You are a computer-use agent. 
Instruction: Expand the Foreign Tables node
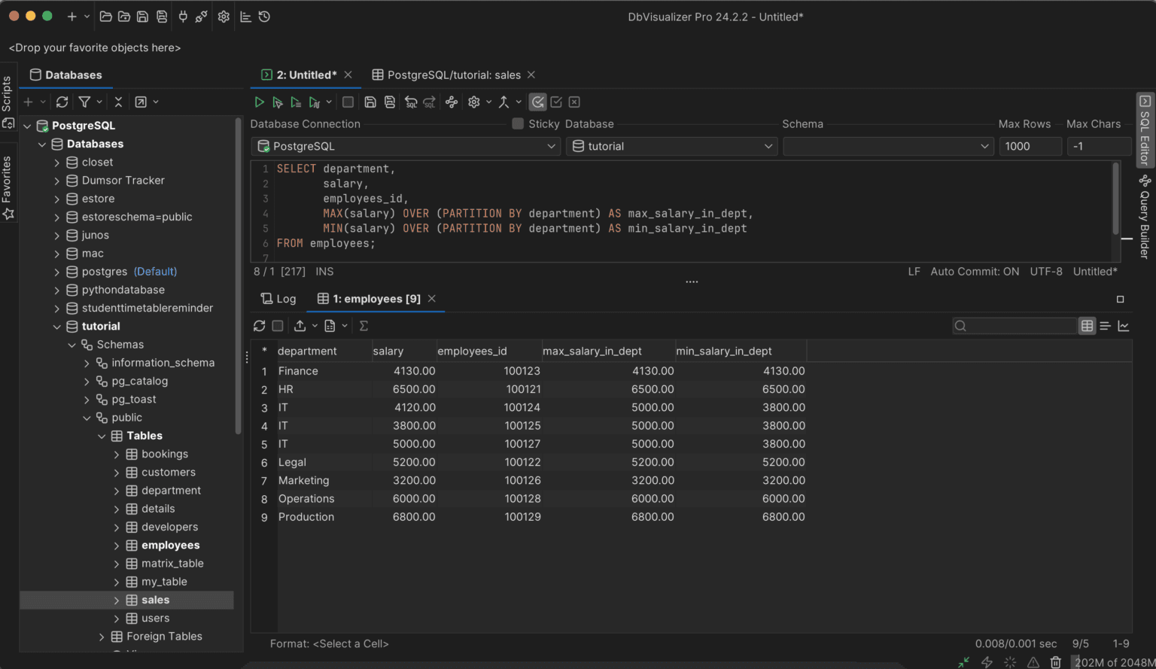pos(102,636)
